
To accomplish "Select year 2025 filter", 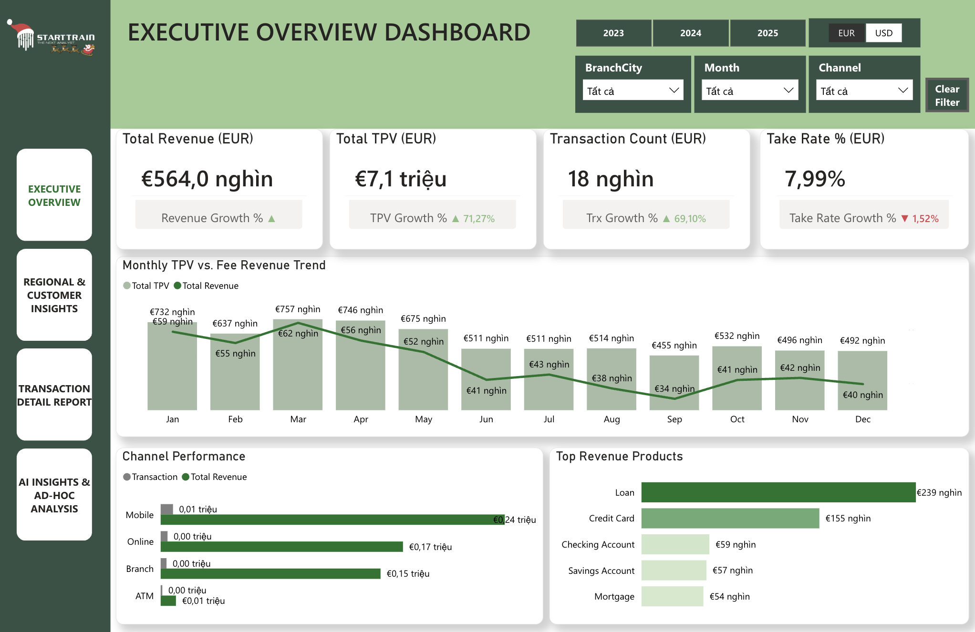I will (768, 33).
